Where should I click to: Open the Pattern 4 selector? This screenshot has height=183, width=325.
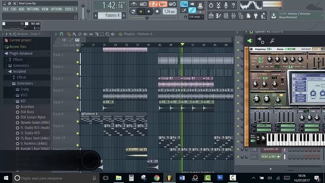tap(110, 16)
